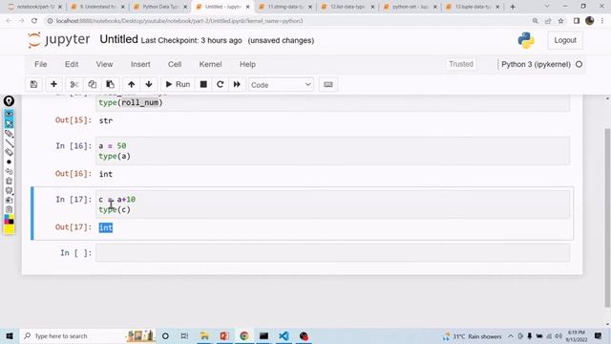Image resolution: width=611 pixels, height=344 pixels.
Task: Open the View menu
Action: tap(104, 64)
